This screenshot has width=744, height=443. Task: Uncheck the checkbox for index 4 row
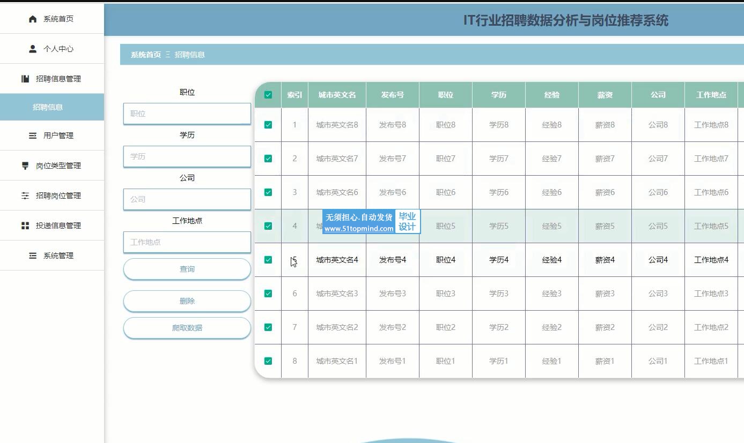tap(268, 226)
